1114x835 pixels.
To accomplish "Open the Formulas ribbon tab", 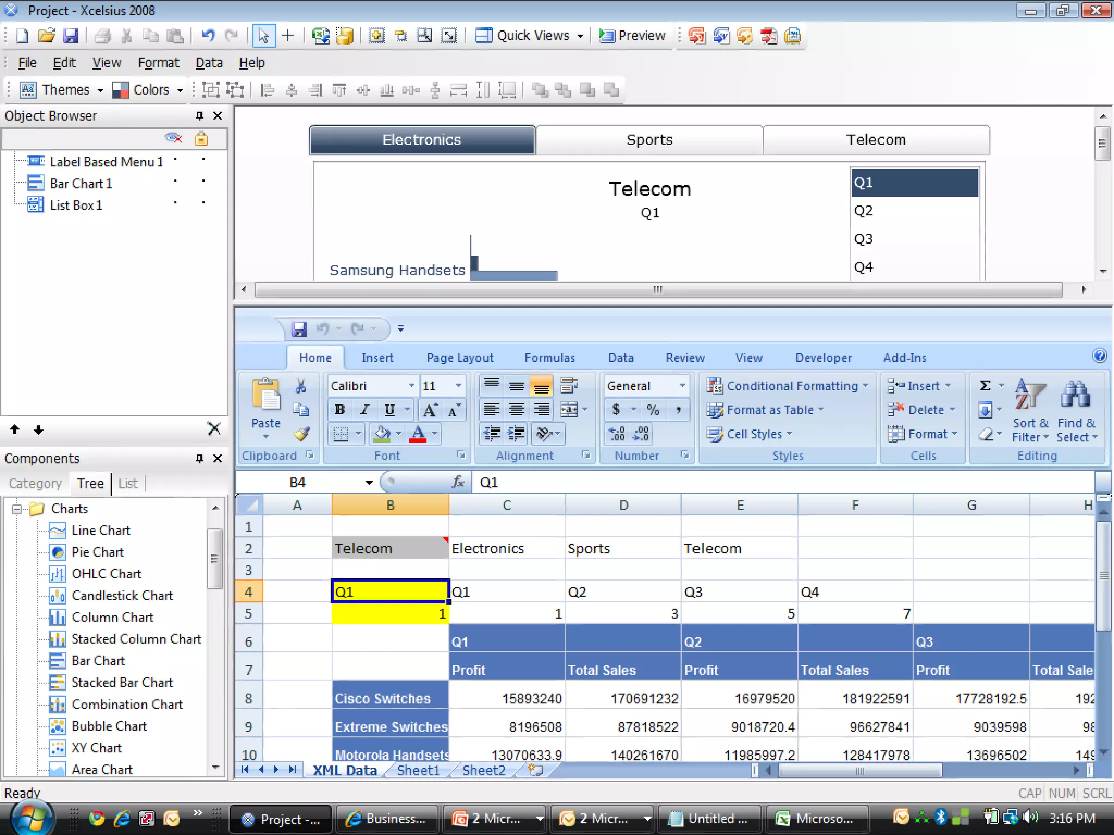I will tap(549, 358).
